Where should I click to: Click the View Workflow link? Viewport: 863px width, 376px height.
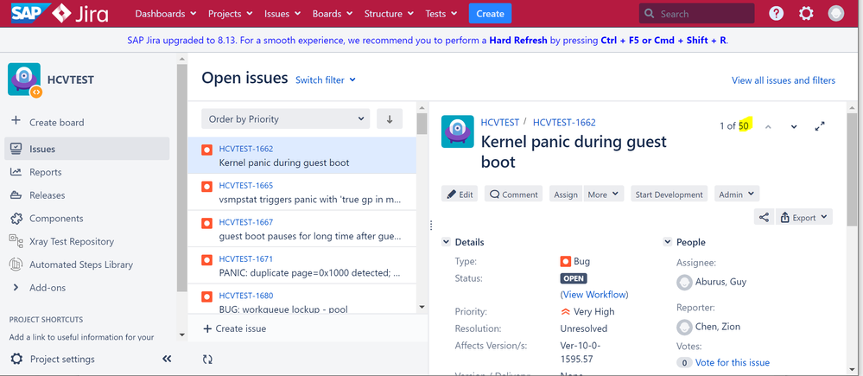(593, 295)
